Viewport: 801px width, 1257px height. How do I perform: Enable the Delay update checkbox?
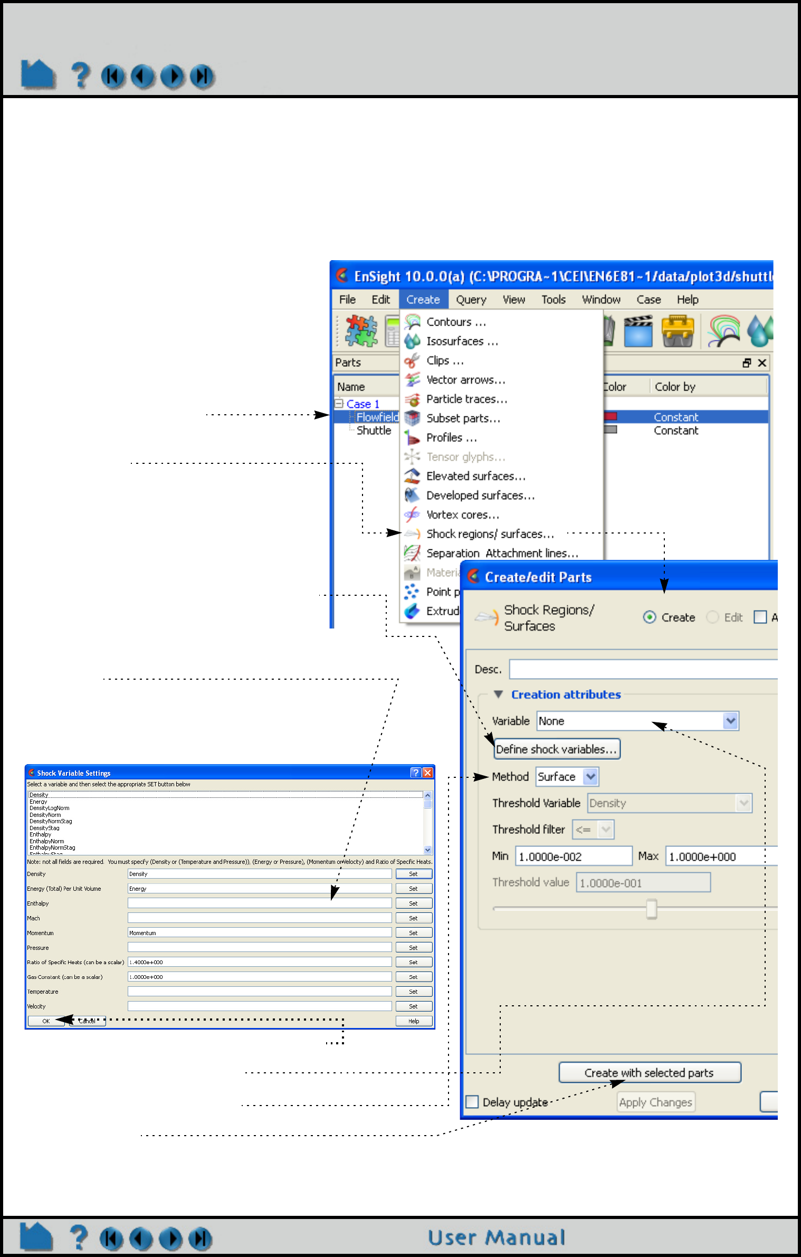(x=472, y=1102)
